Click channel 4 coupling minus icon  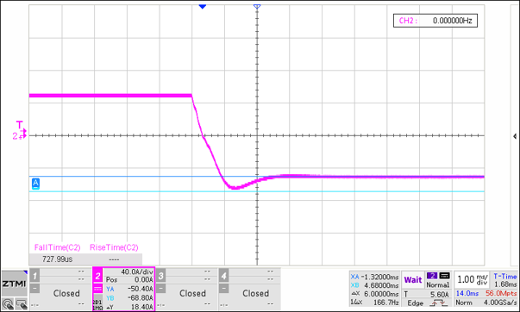(224, 288)
